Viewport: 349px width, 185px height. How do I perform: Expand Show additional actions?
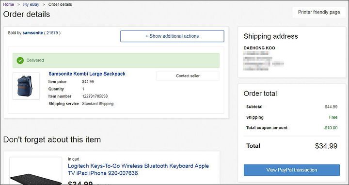click(172, 36)
